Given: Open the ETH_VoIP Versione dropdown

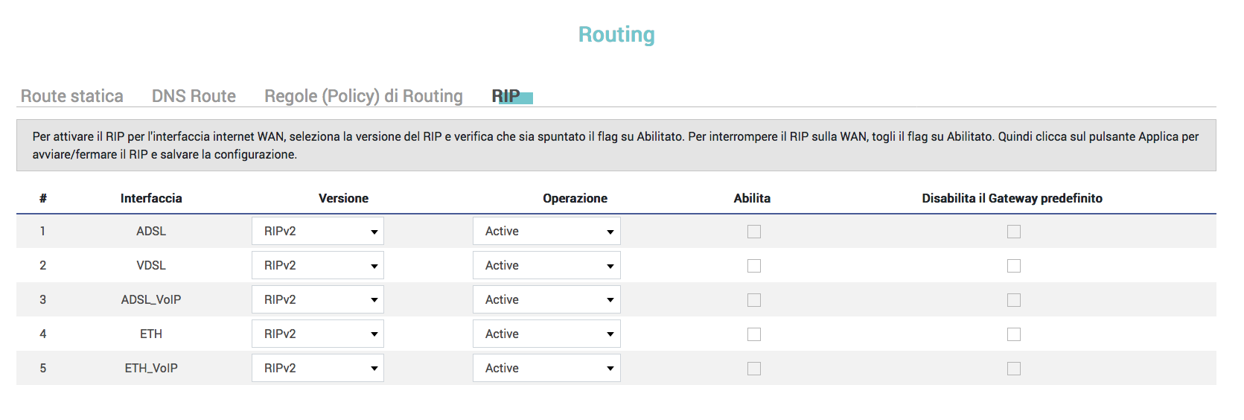Looking at the screenshot, I should (318, 369).
